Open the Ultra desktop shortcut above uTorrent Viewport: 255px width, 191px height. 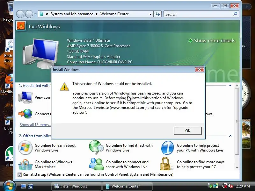coord(8,125)
